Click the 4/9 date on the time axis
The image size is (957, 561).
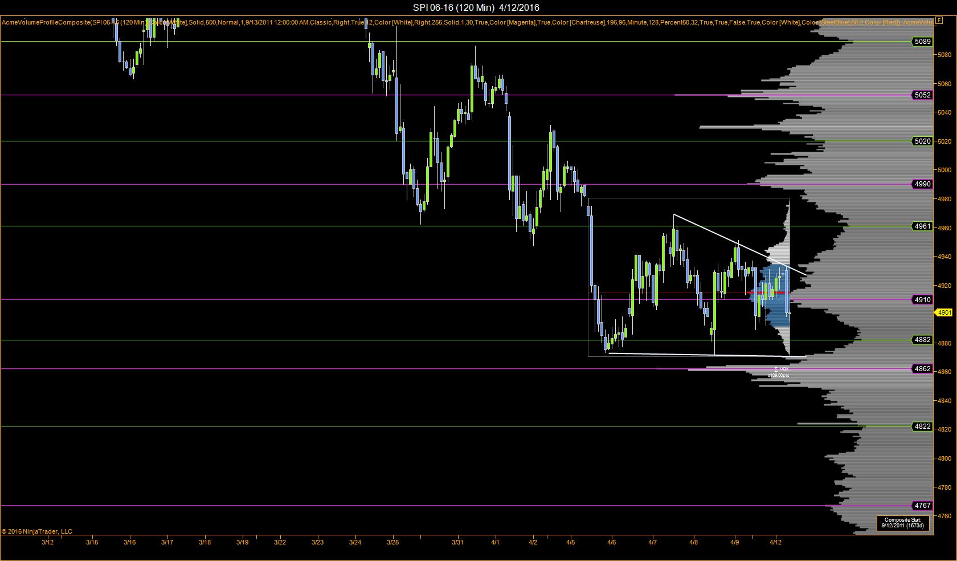click(734, 542)
